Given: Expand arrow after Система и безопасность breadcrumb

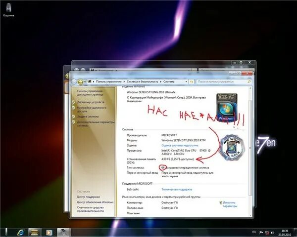Looking at the screenshot, I should point(160,81).
